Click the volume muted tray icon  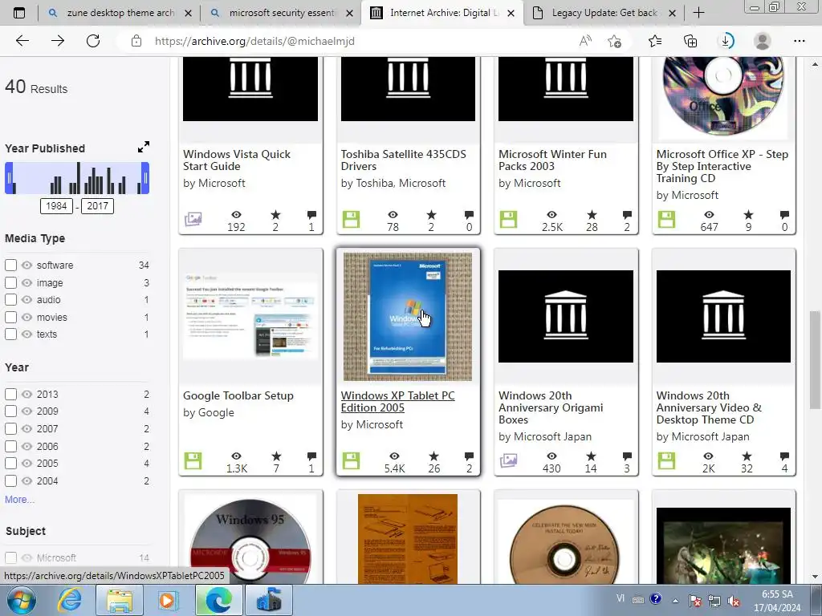(734, 600)
